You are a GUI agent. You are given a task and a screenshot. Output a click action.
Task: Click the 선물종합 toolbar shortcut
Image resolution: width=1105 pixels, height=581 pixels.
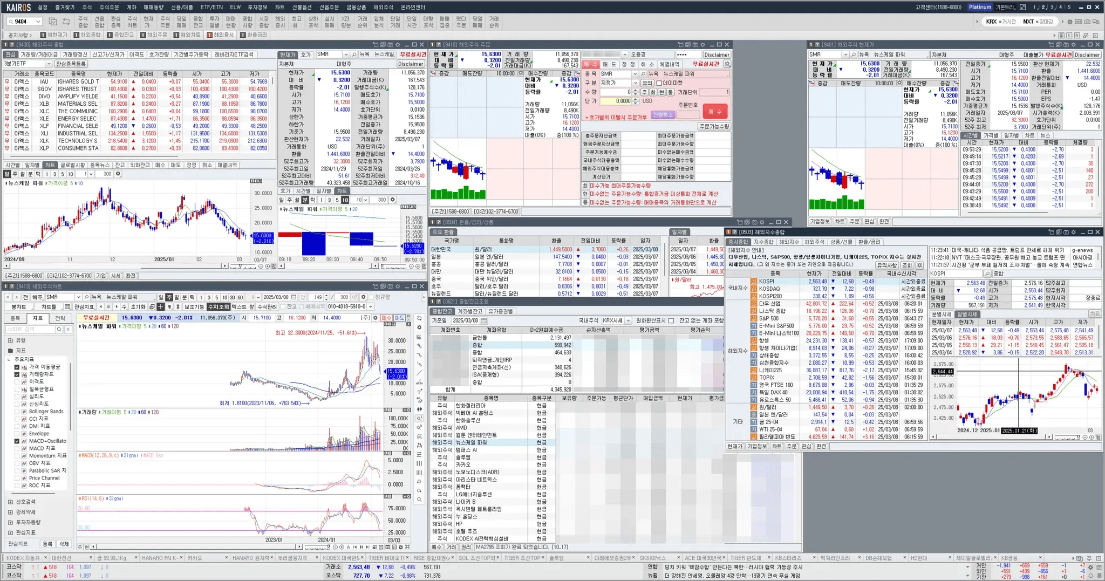pos(99,22)
